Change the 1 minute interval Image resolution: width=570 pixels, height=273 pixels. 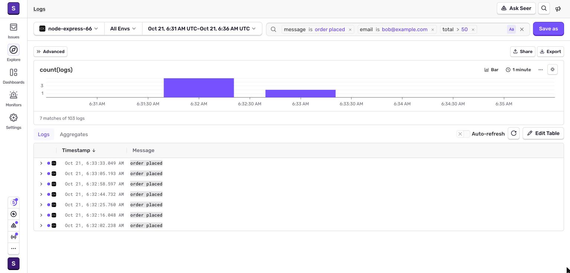click(x=518, y=70)
